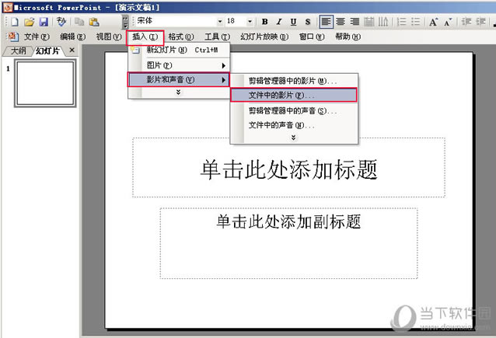Apply bulleted list formatting

tap(415, 22)
